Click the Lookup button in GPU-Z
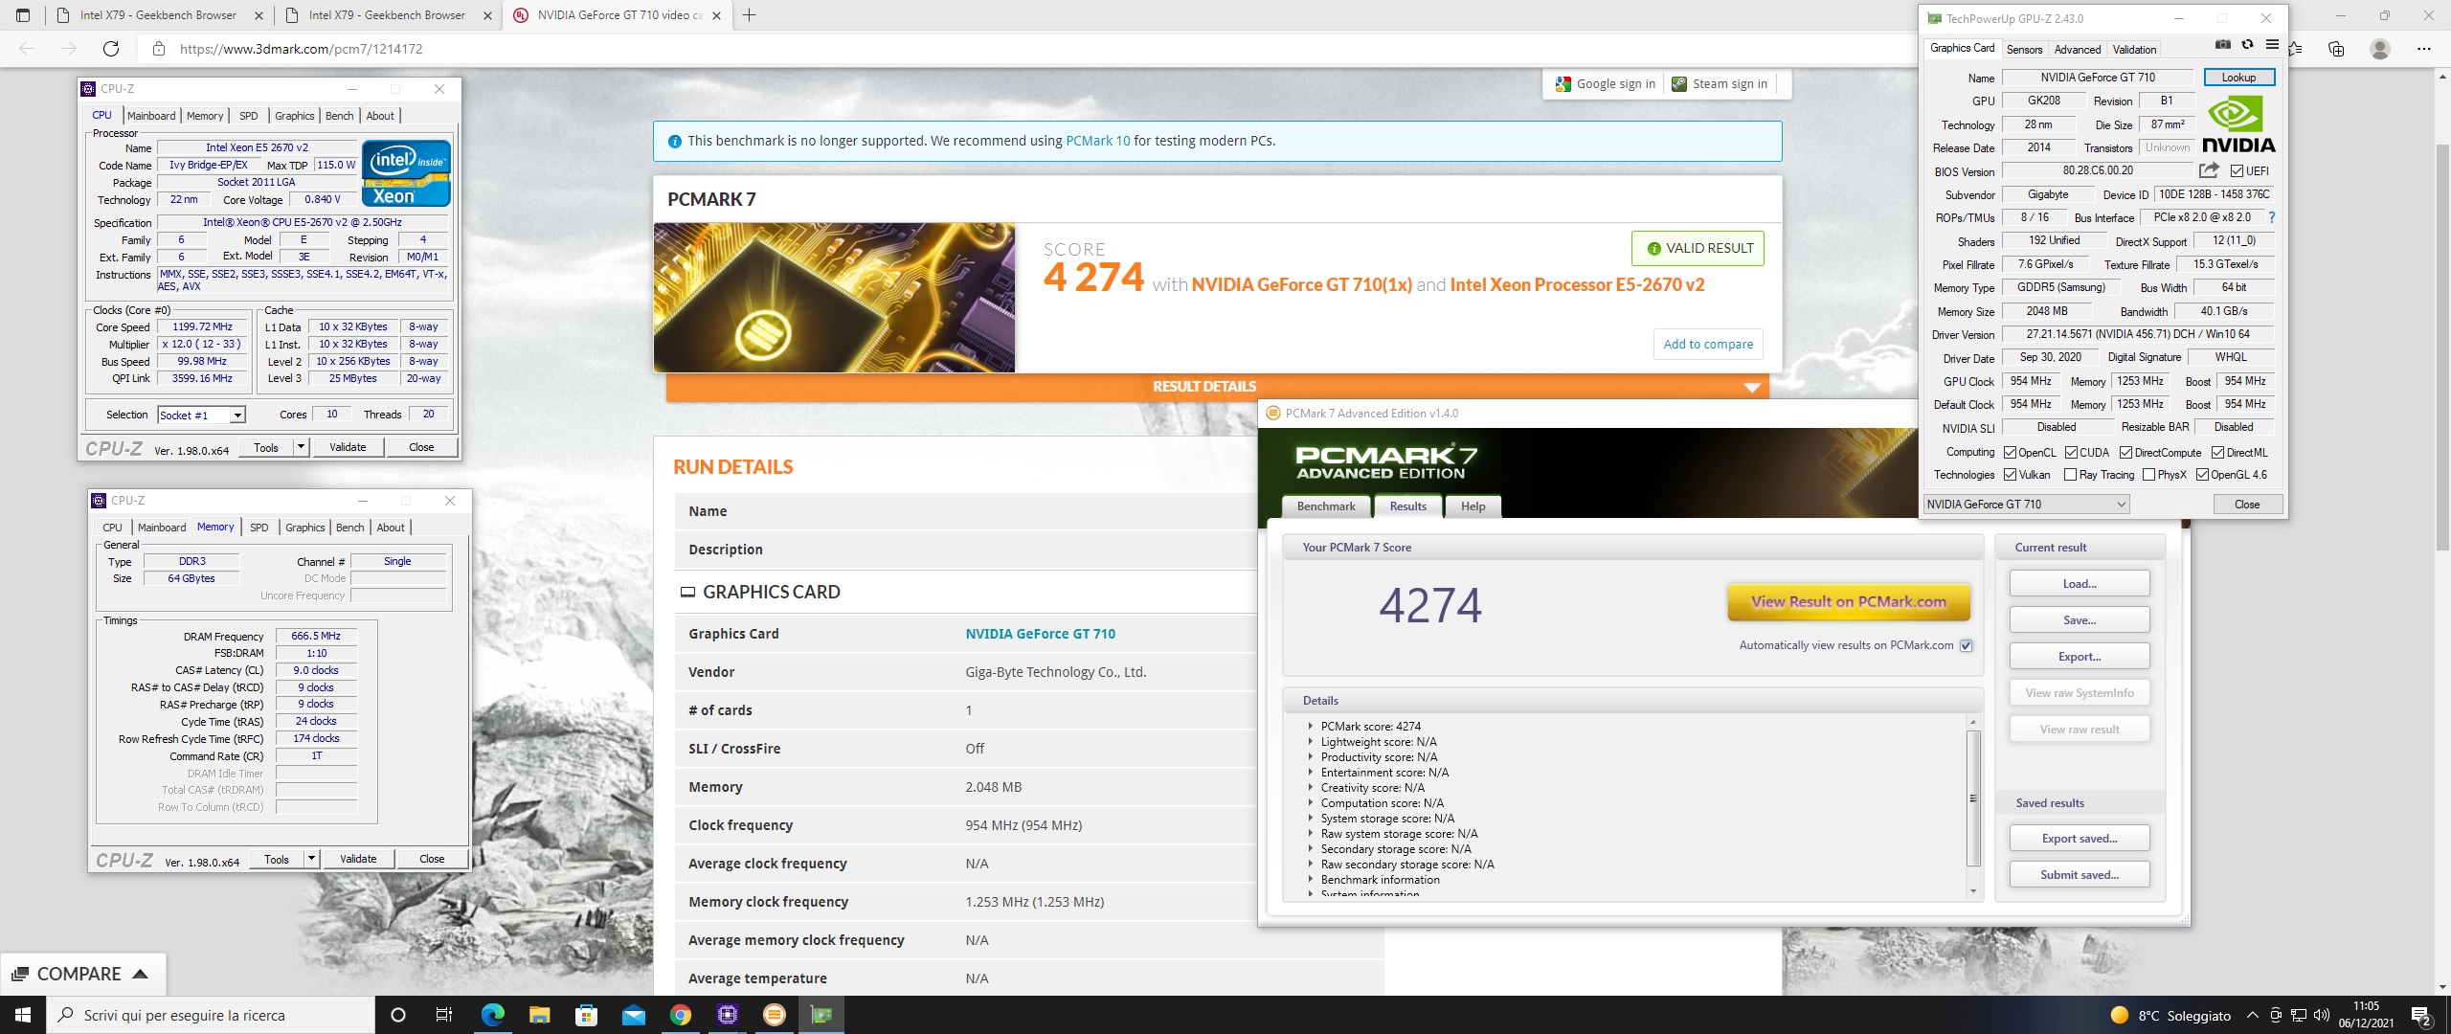 click(2238, 78)
